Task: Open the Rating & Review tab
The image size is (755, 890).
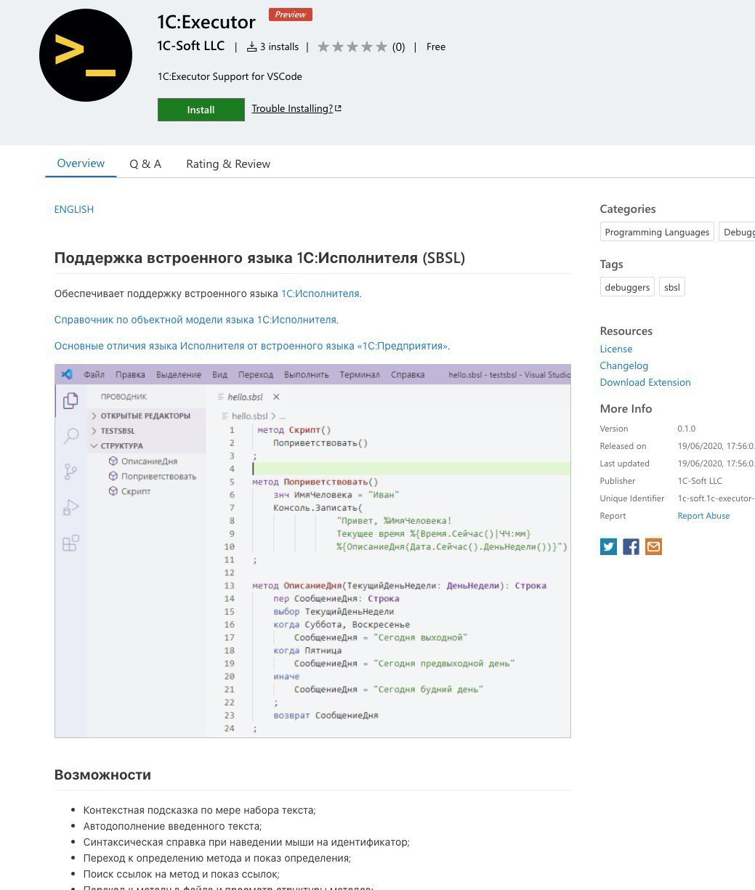Action: 228,163
